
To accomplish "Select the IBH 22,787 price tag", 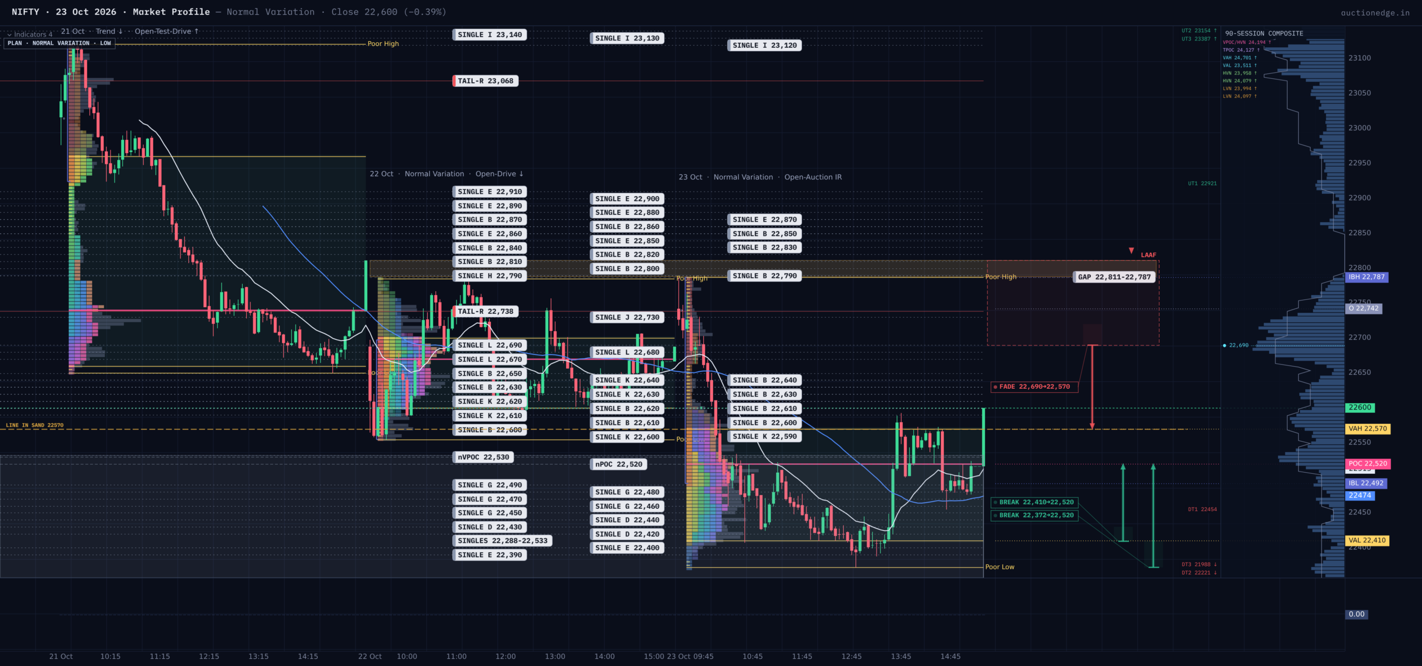I will 1366,277.
